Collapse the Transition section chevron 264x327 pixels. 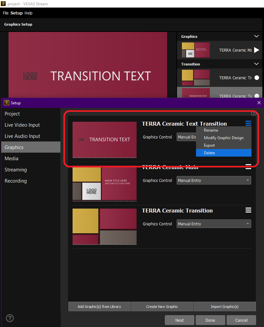pyautogui.click(x=256, y=64)
